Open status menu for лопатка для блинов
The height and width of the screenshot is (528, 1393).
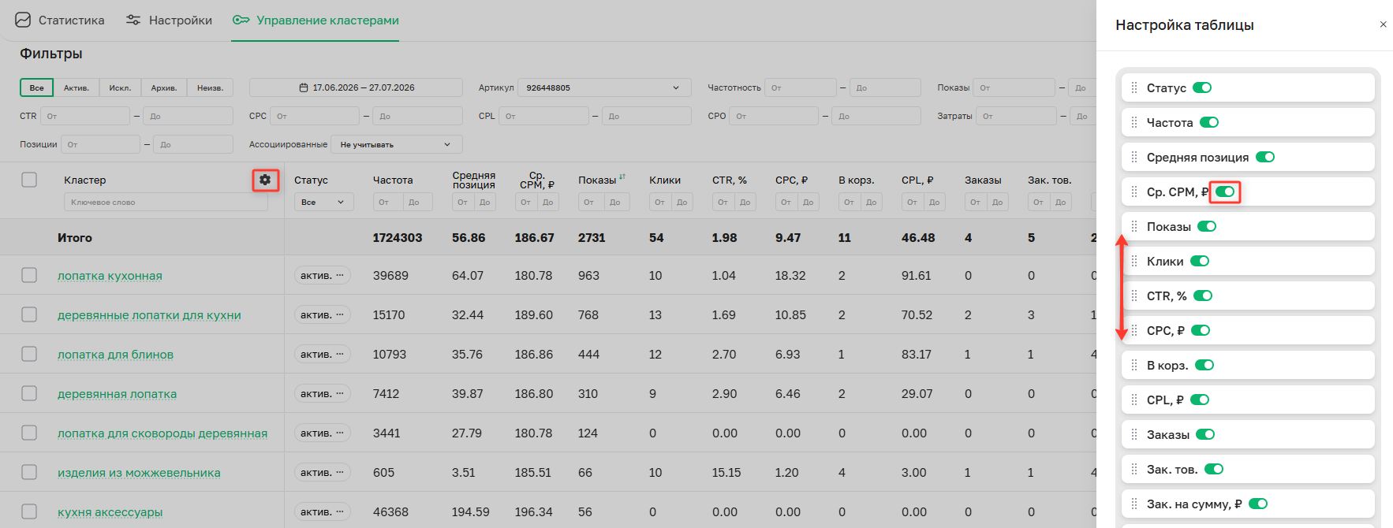click(340, 354)
